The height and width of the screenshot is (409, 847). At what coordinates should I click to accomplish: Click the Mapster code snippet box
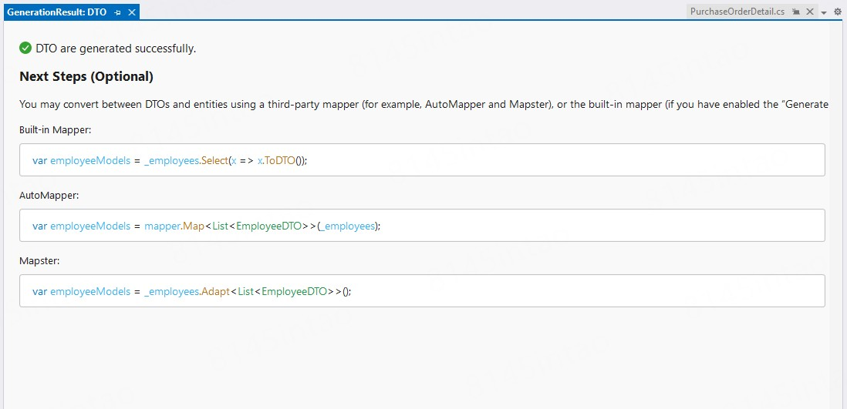pos(540,291)
